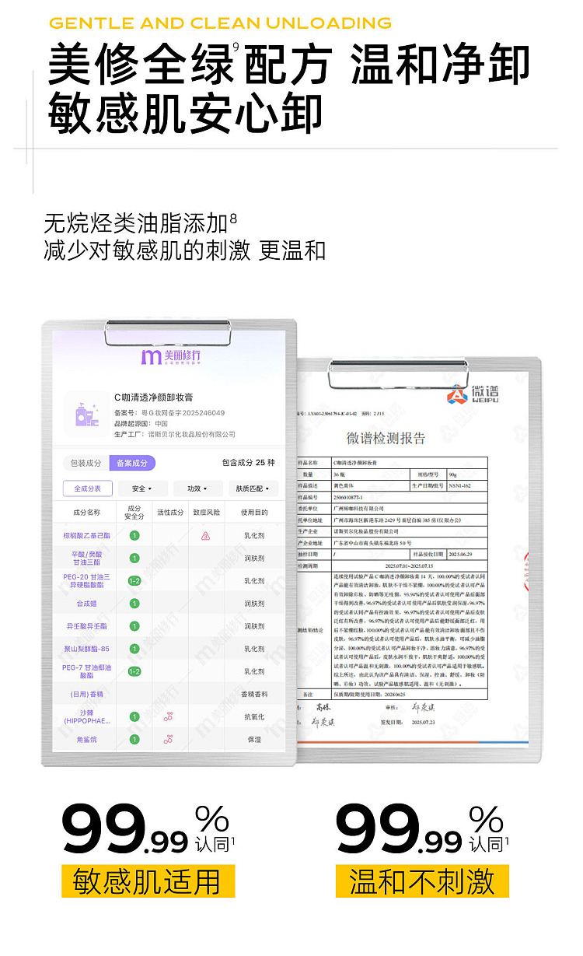The width and height of the screenshot is (583, 956).
Task: Click the 使用目的 column header
Action: (x=255, y=513)
